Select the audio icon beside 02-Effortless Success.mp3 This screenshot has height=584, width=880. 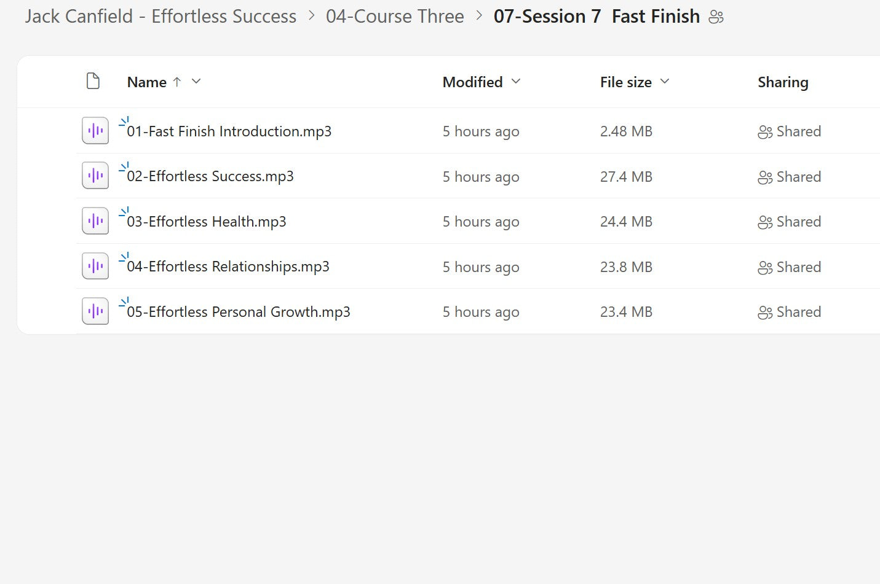point(95,175)
